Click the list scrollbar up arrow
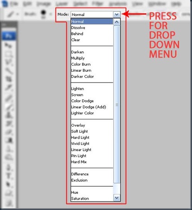 click(x=117, y=22)
